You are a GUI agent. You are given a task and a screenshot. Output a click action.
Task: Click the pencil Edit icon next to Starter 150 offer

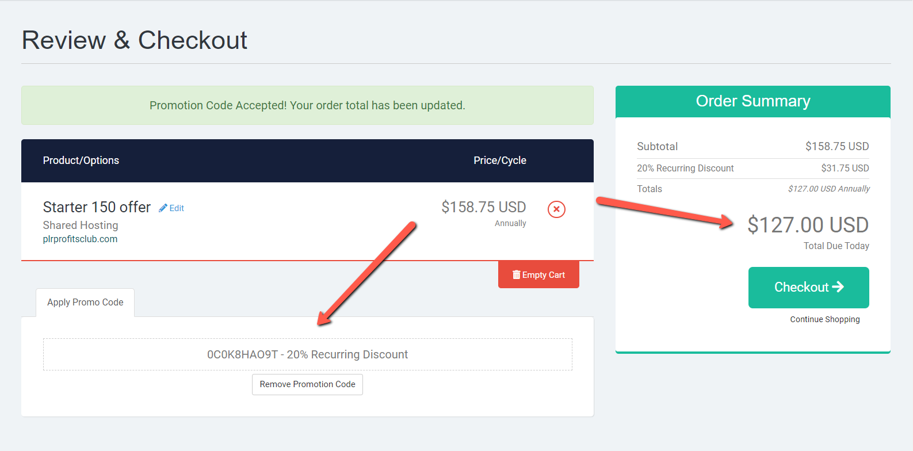[163, 208]
